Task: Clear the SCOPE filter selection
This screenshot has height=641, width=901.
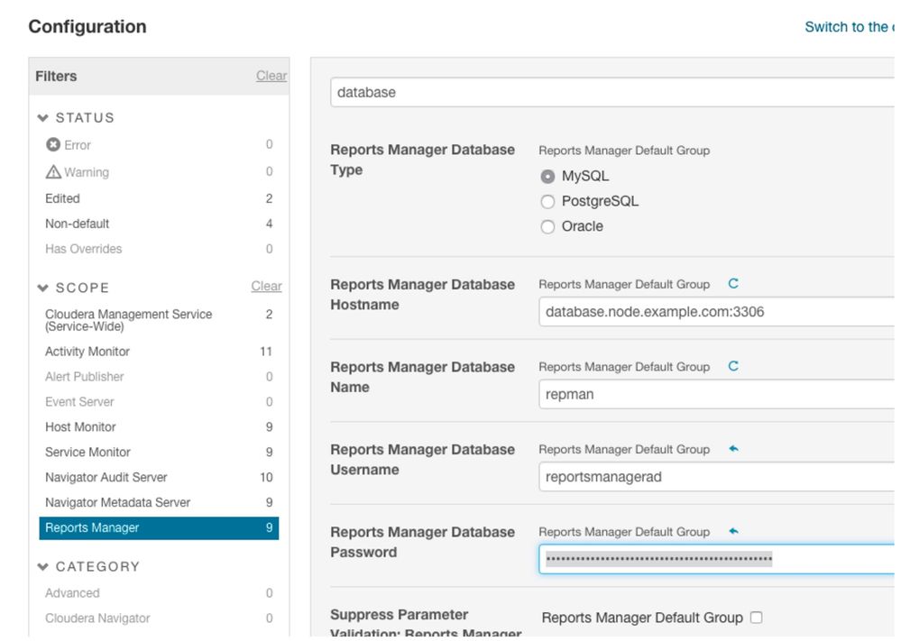Action: [266, 287]
